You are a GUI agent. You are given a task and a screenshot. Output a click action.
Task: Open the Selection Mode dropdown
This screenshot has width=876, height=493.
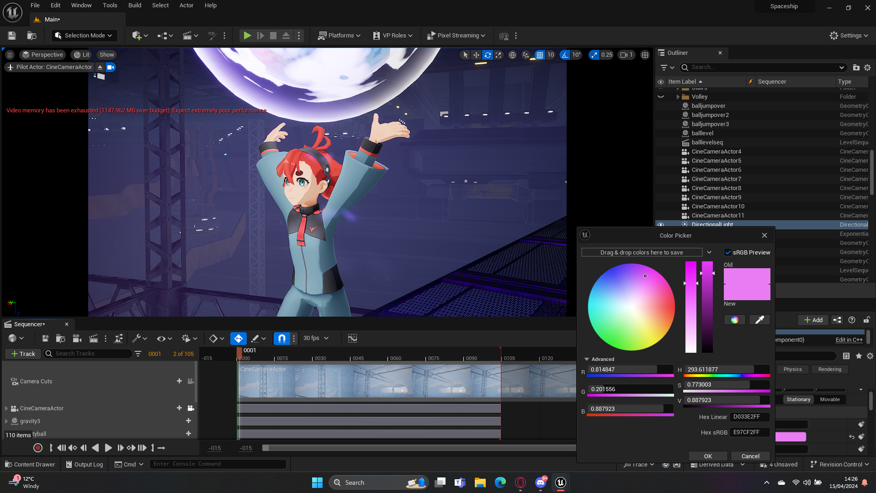pyautogui.click(x=84, y=36)
